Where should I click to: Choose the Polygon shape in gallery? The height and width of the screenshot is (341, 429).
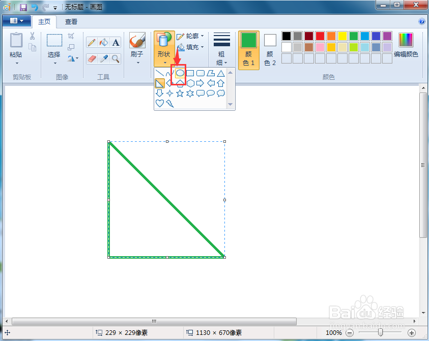pyautogui.click(x=211, y=73)
